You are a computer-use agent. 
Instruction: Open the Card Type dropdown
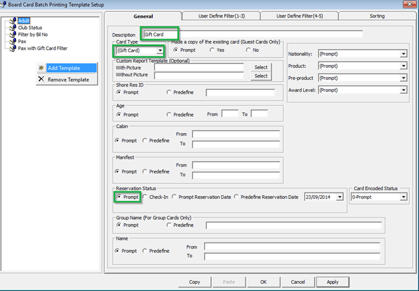tap(160, 51)
